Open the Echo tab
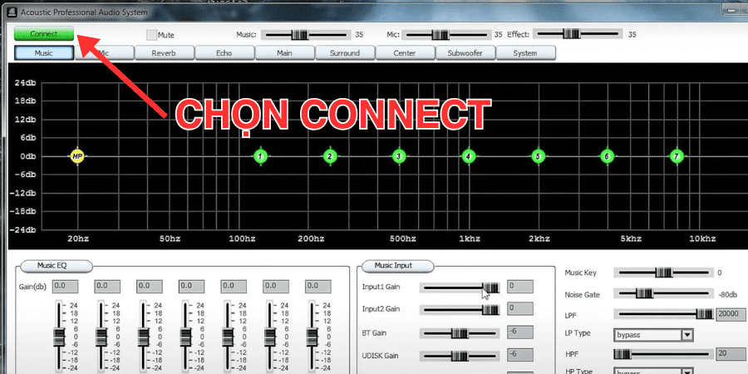This screenshot has height=374, width=748. (x=224, y=53)
